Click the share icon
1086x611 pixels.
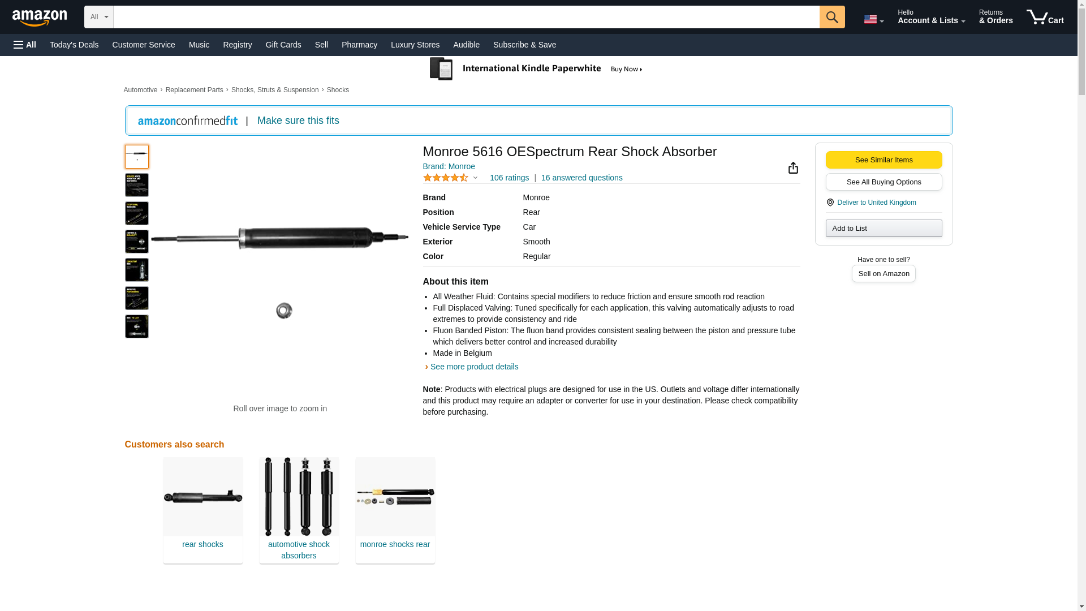pos(793,168)
